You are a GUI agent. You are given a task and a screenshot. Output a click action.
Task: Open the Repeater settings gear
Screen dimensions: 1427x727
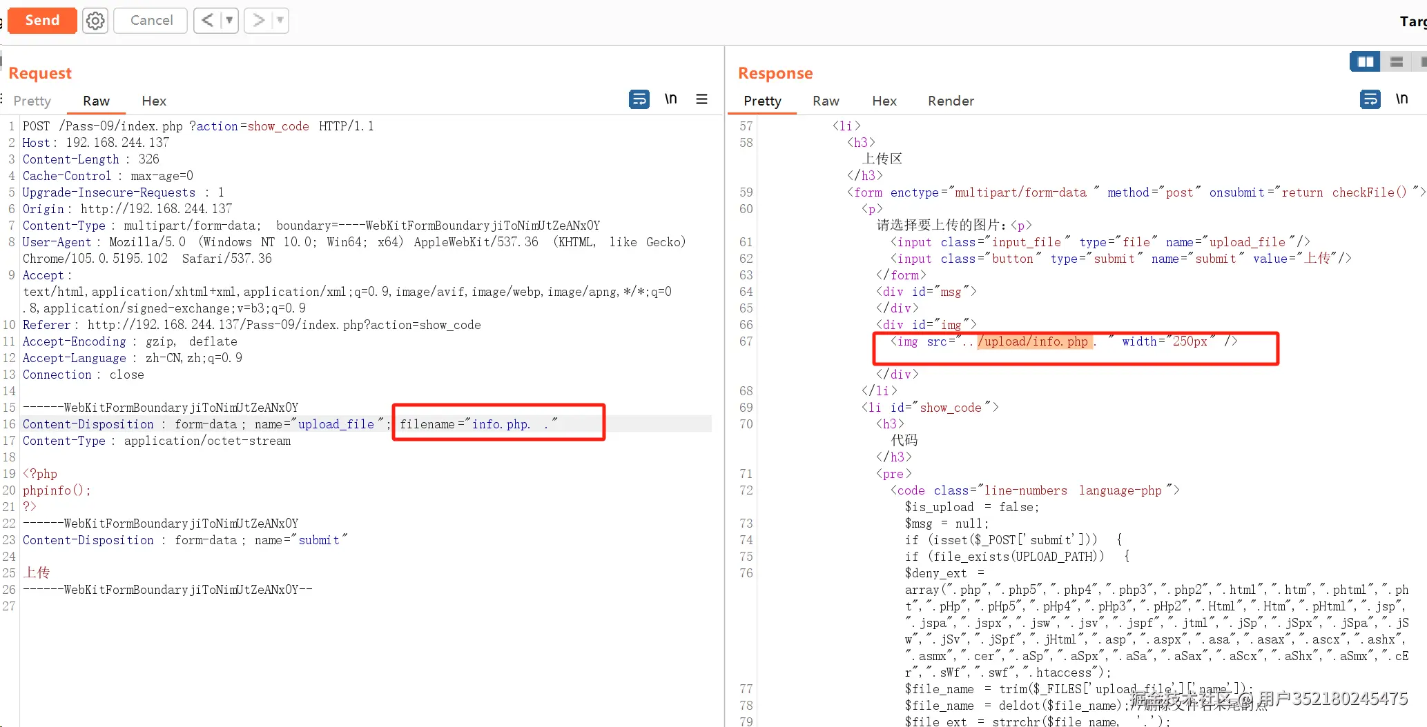[95, 21]
